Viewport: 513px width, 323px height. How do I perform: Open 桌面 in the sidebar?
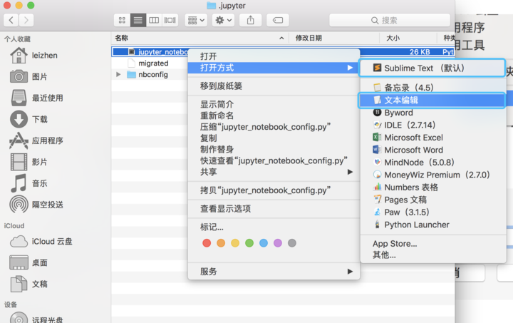28,262
